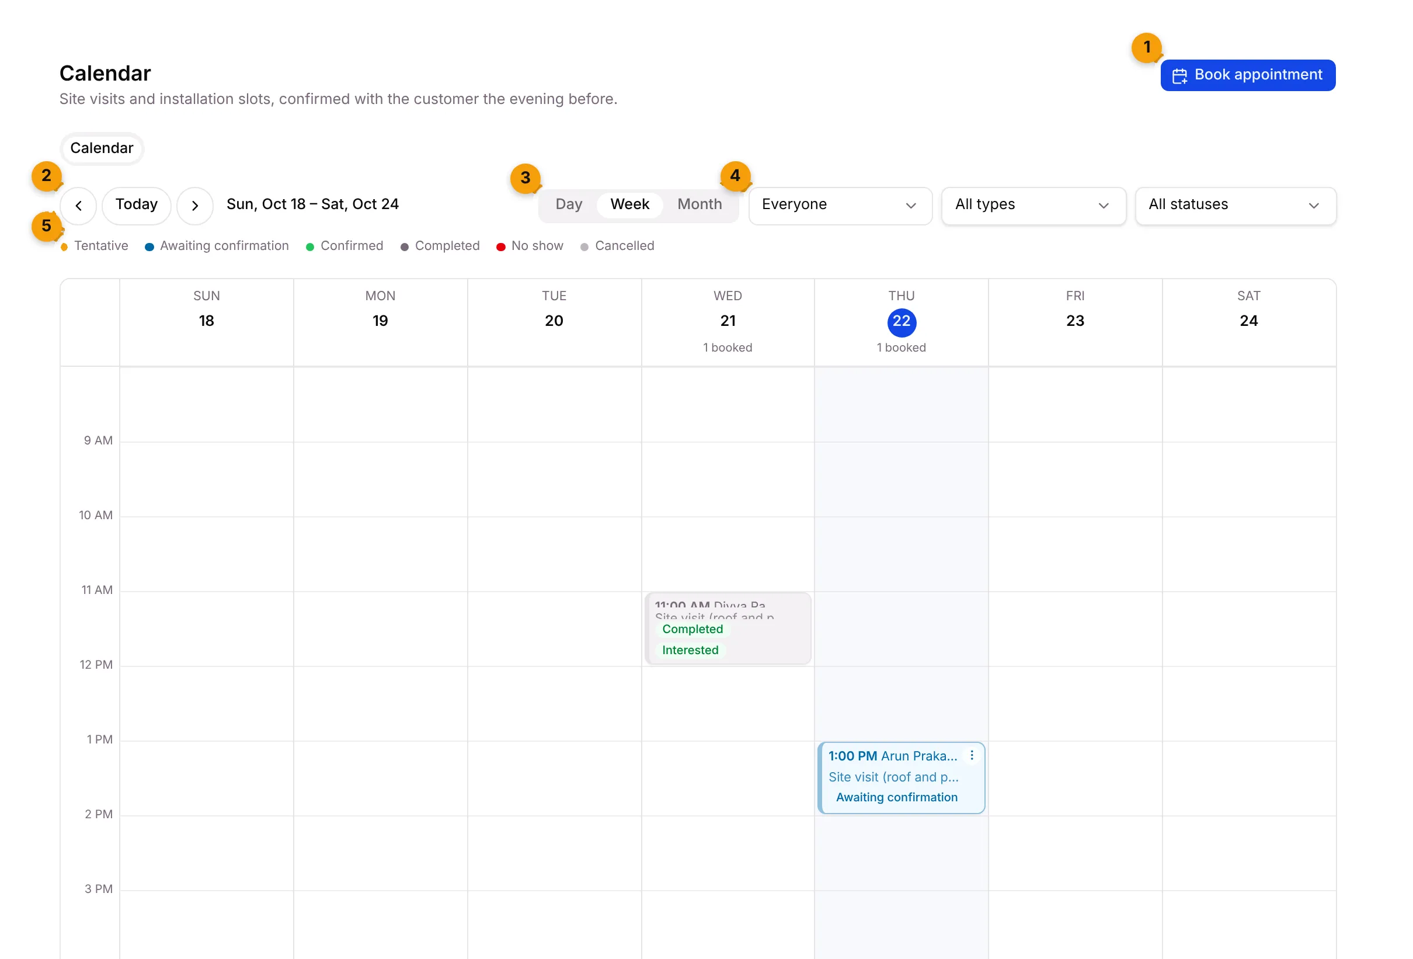
Task: Select Wednesday 21 column header
Action: click(727, 322)
